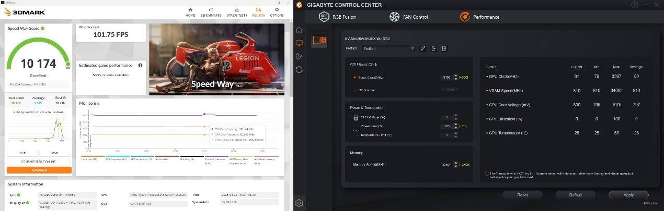Image resolution: width=664 pixels, height=211 pixels.
Task: Click the GPU voltage lock icon
Action: tap(356, 117)
